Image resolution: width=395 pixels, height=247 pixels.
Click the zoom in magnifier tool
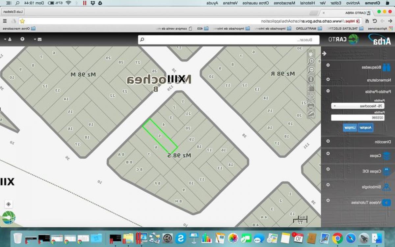(x=311, y=62)
